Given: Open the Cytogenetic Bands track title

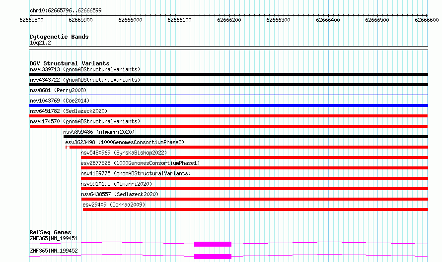Looking at the screenshot, I should tap(59, 37).
